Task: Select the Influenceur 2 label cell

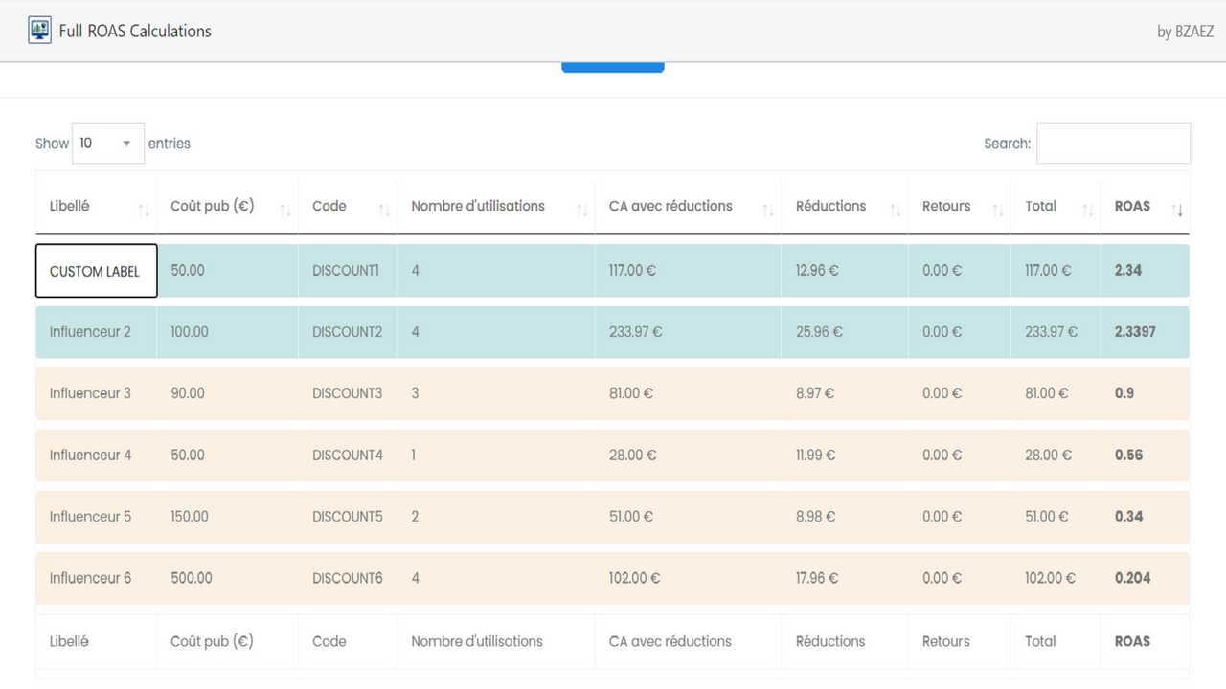Action: pos(96,332)
